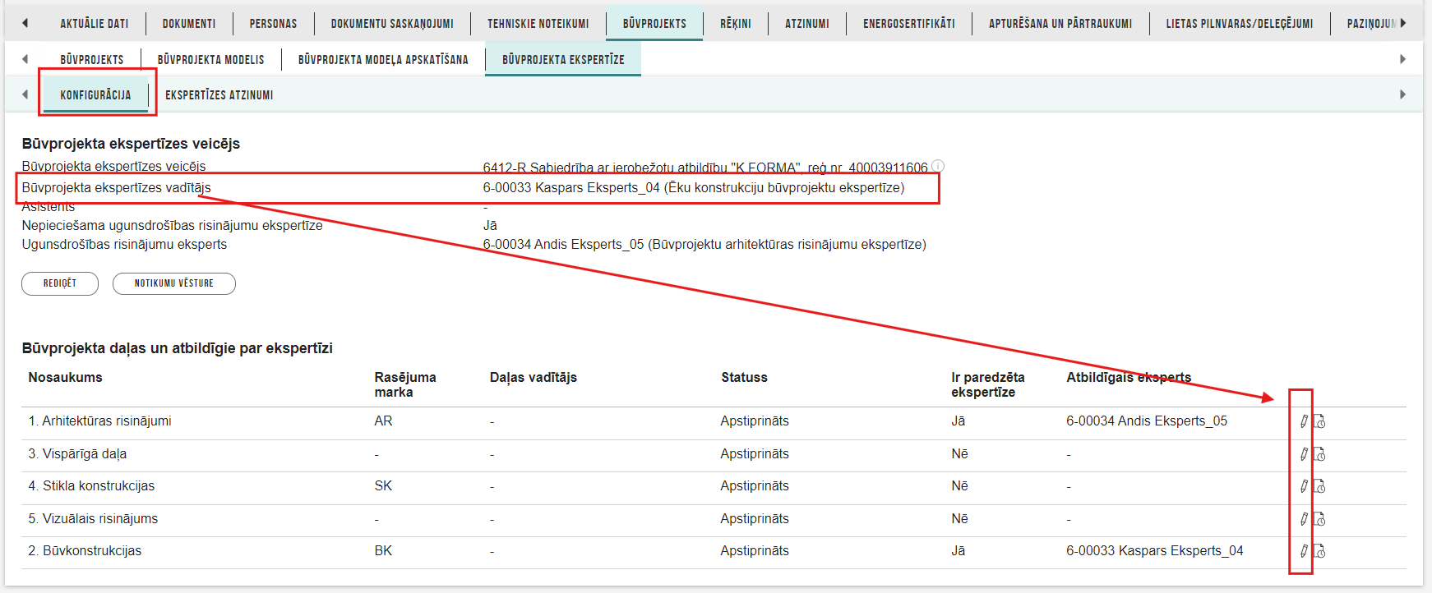Open Būvprojekta modeļa apskatīšana sub-tab
1432x593 pixels.
coord(383,60)
